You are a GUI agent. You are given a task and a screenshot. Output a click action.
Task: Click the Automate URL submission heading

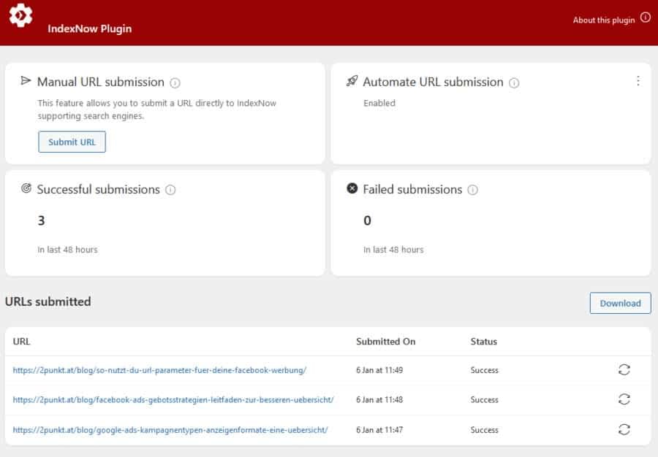[x=433, y=82]
